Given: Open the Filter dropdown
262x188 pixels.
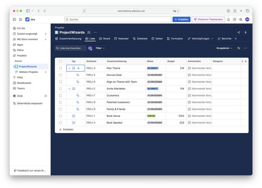Looking at the screenshot, I should pos(100,48).
